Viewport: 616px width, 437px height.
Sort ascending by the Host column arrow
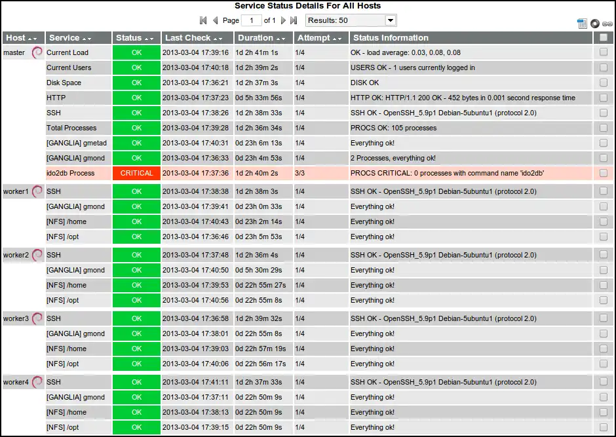(30, 39)
